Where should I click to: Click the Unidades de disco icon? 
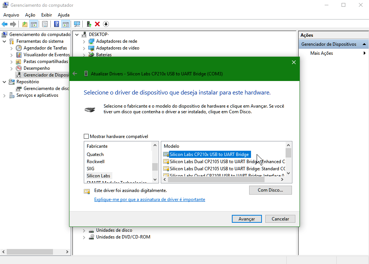91,230
